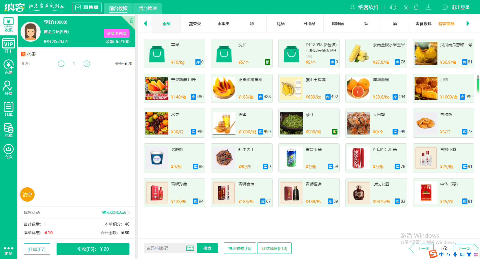This screenshot has width=480, height=259.
Task: Click the customer service headset icon
Action: (x=393, y=7)
